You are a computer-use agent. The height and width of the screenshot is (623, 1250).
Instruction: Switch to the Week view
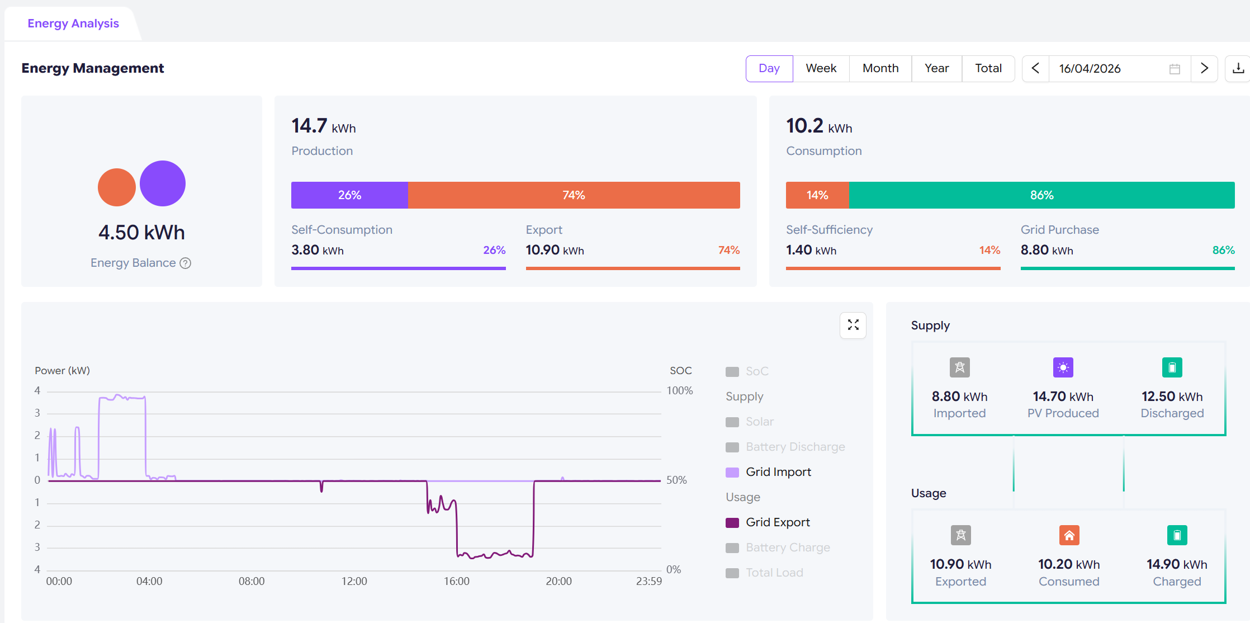click(x=821, y=69)
